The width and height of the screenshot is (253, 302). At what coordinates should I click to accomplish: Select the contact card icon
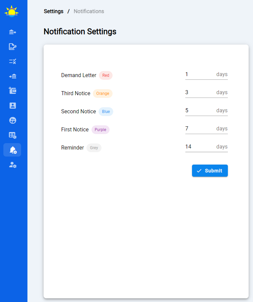[12, 105]
